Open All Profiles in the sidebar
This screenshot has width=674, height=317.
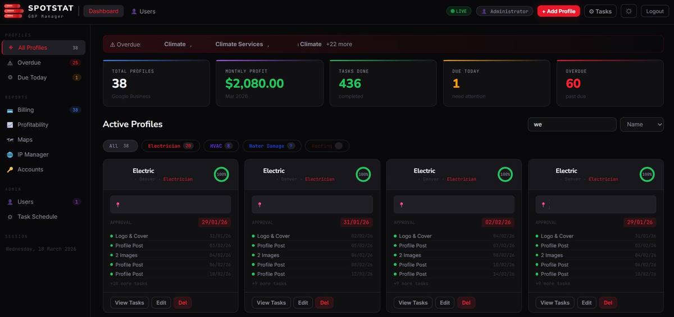43,48
